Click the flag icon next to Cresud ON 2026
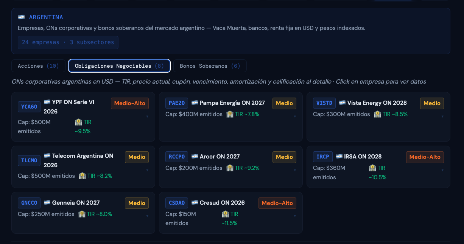Screen dimensions: 464x244 click(x=195, y=203)
